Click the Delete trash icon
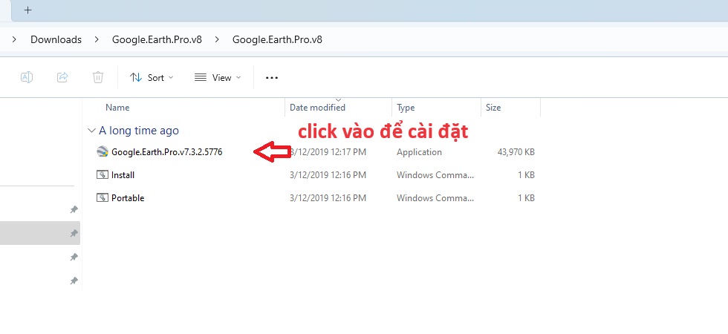 (98, 77)
